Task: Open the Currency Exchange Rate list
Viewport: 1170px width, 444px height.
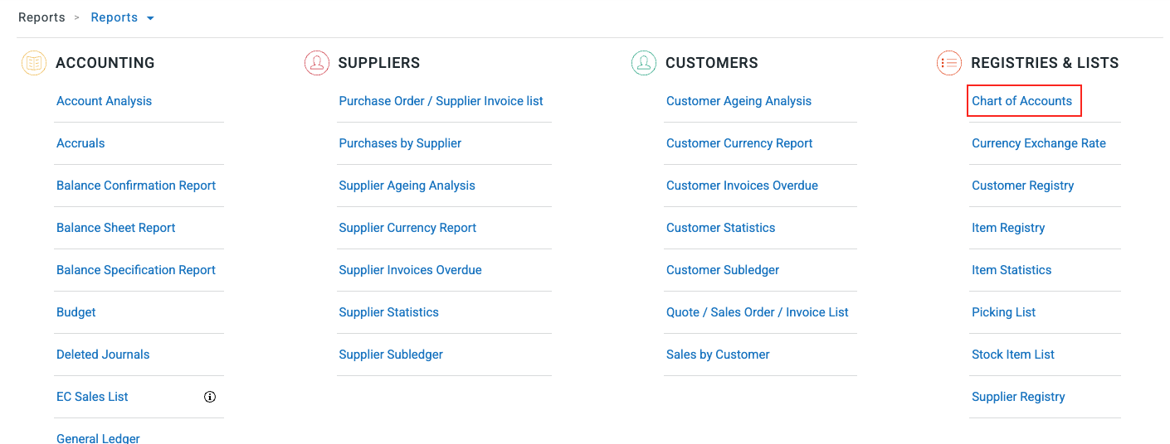Action: click(x=1038, y=143)
